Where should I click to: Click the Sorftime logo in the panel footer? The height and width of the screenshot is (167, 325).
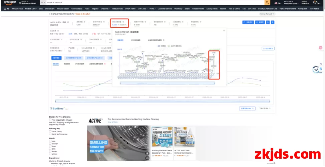(x=58, y=108)
